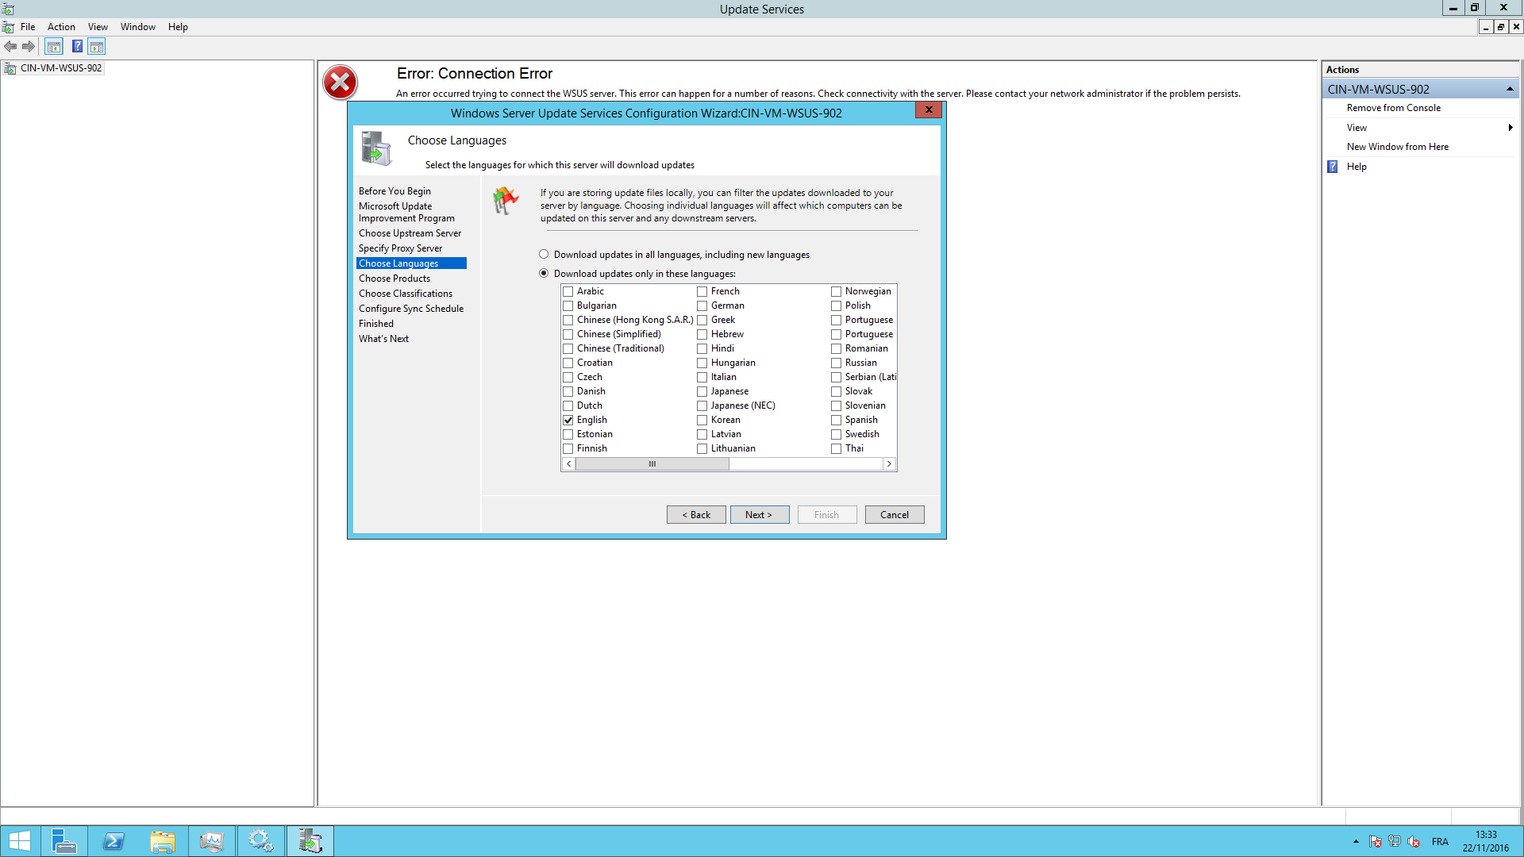This screenshot has width=1524, height=857.
Task: Open the gear settings taskbar icon
Action: [x=260, y=841]
